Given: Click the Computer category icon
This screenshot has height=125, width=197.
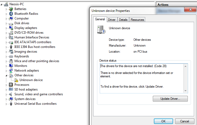Looking at the screenshot, I should [x=11, y=18].
